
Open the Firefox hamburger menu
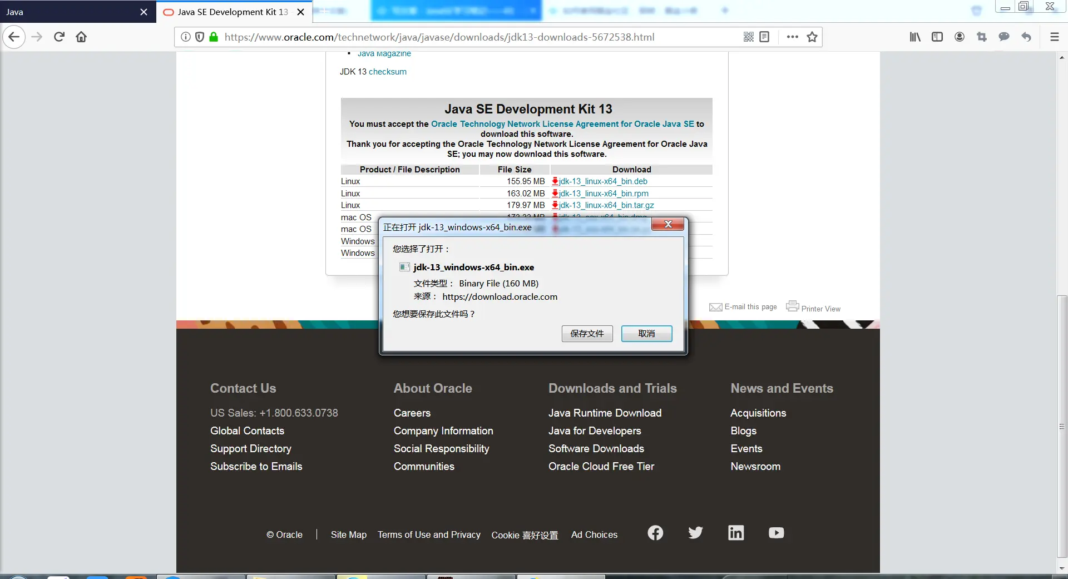(x=1054, y=37)
